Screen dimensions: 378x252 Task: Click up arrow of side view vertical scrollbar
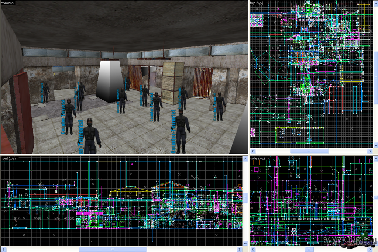click(x=375, y=159)
